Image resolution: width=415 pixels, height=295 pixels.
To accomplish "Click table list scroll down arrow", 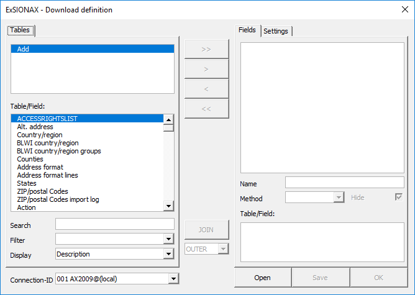I will pos(168,206).
